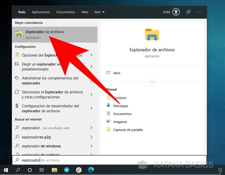225x175 pixels.
Task: Open the three-dots options menu
Action: click(x=199, y=12)
